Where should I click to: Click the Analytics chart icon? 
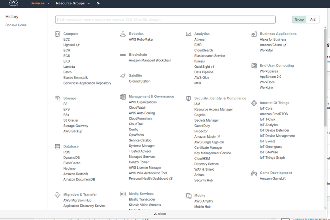[188, 34]
